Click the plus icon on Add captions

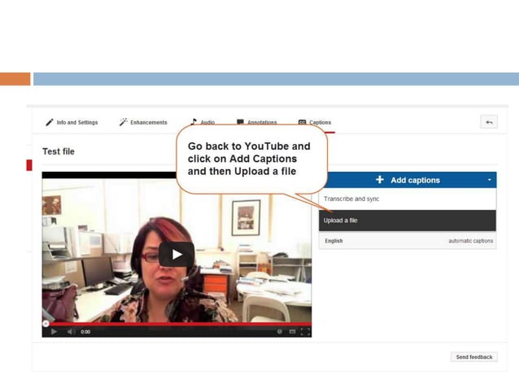[x=380, y=180]
